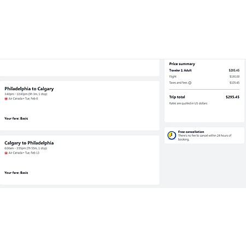Image resolution: width=246 pixels, height=246 pixels.
Task: Click the 'Taxes and fees' label text
Action: [x=178, y=83]
